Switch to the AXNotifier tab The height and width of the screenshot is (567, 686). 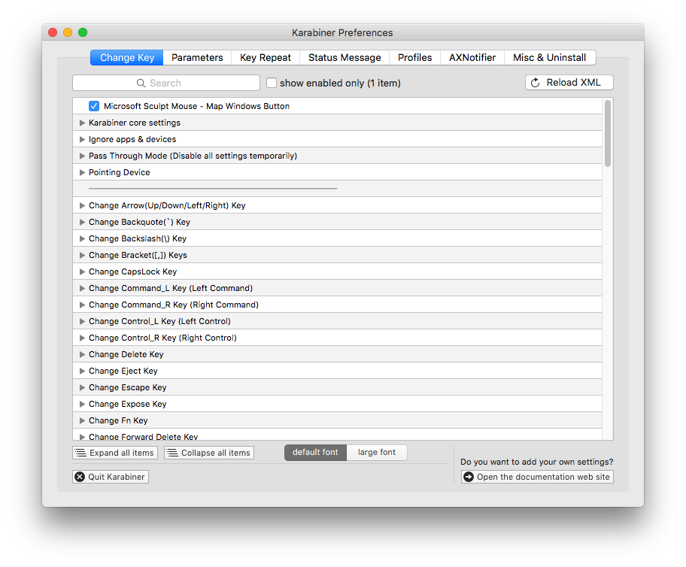pyautogui.click(x=472, y=58)
